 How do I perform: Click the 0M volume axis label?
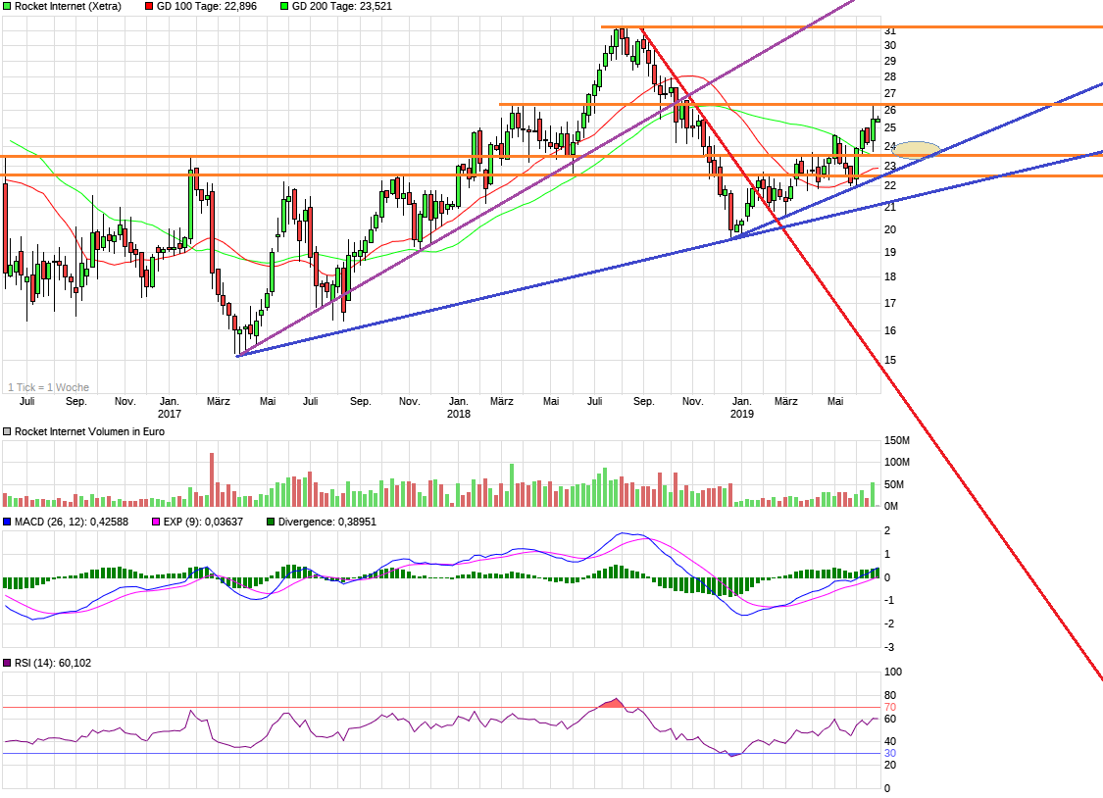click(891, 506)
